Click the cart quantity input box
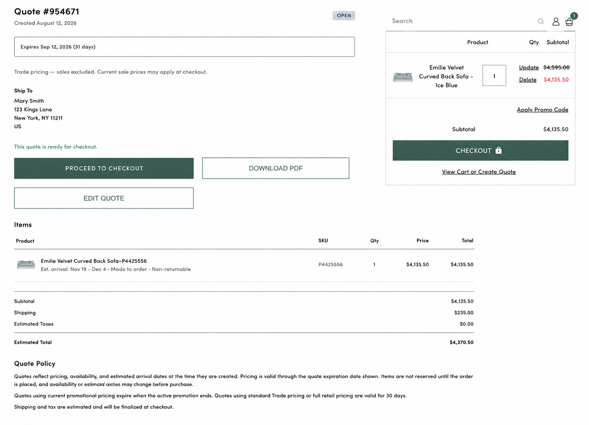 [x=494, y=75]
